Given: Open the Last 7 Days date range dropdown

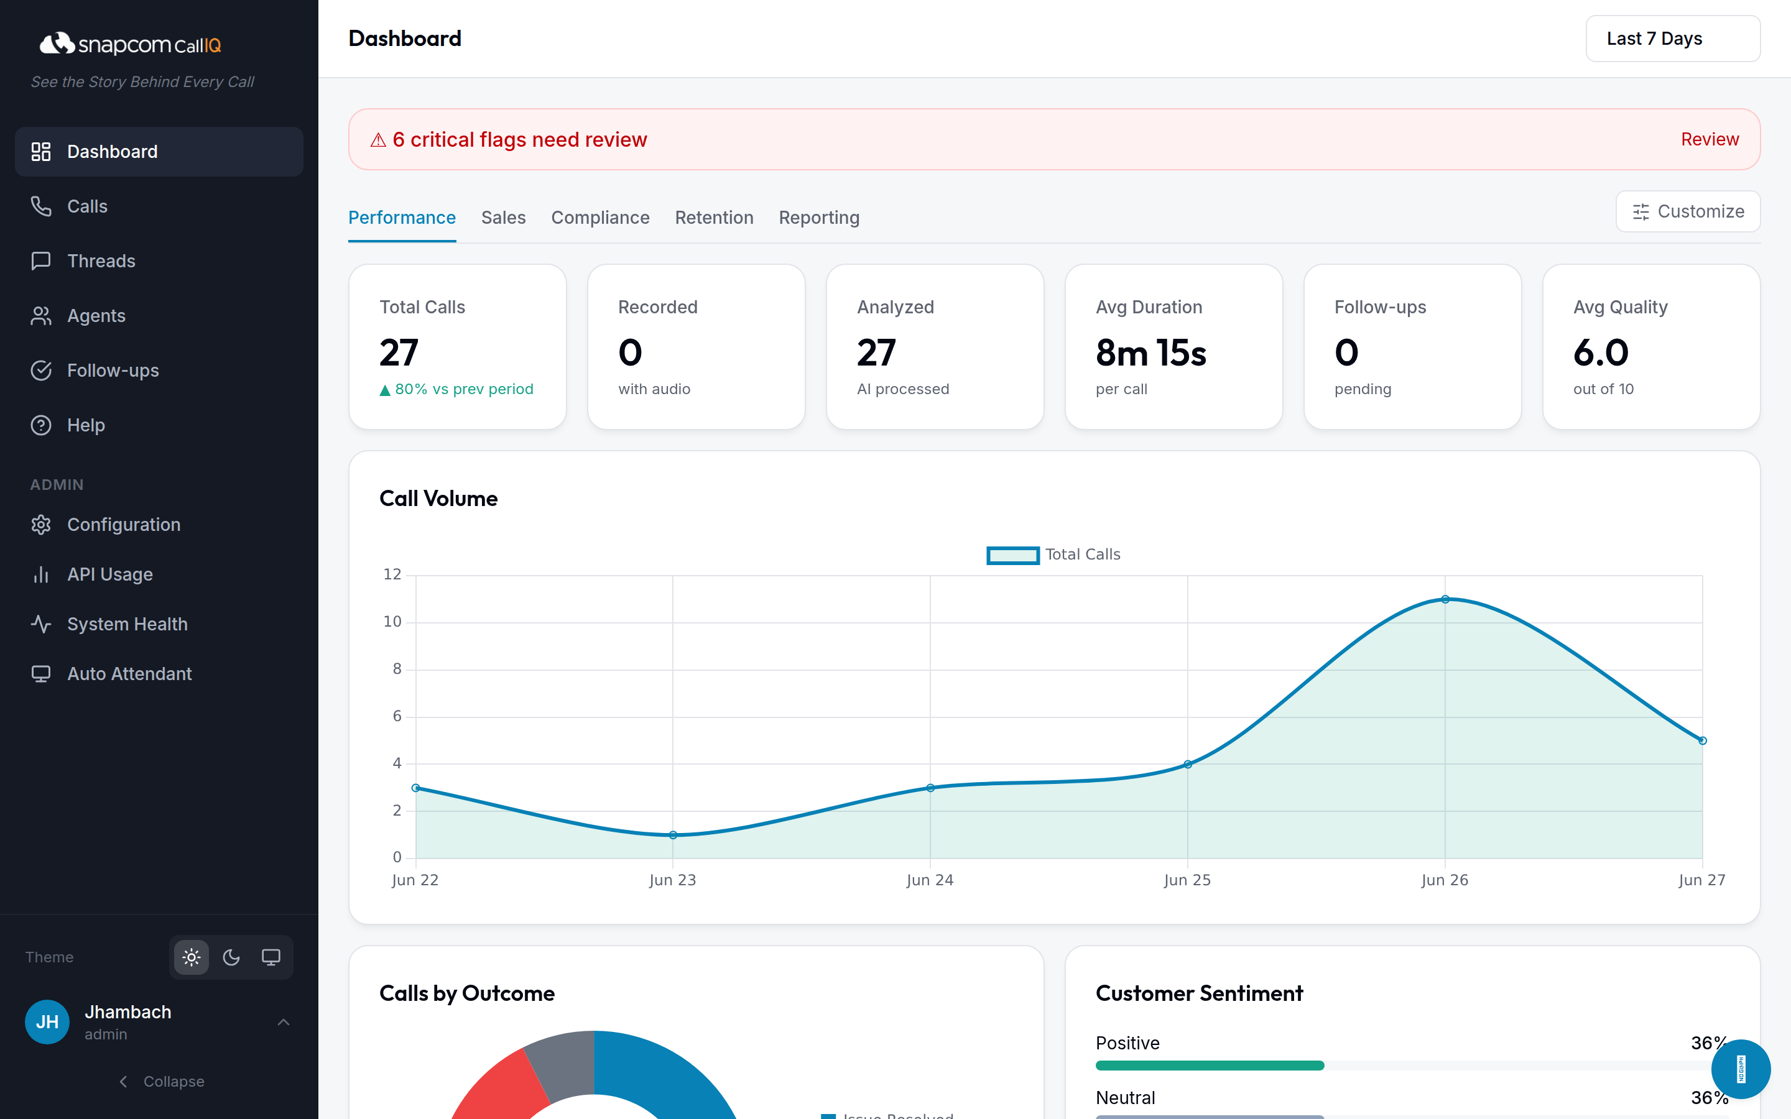Looking at the screenshot, I should point(1673,39).
